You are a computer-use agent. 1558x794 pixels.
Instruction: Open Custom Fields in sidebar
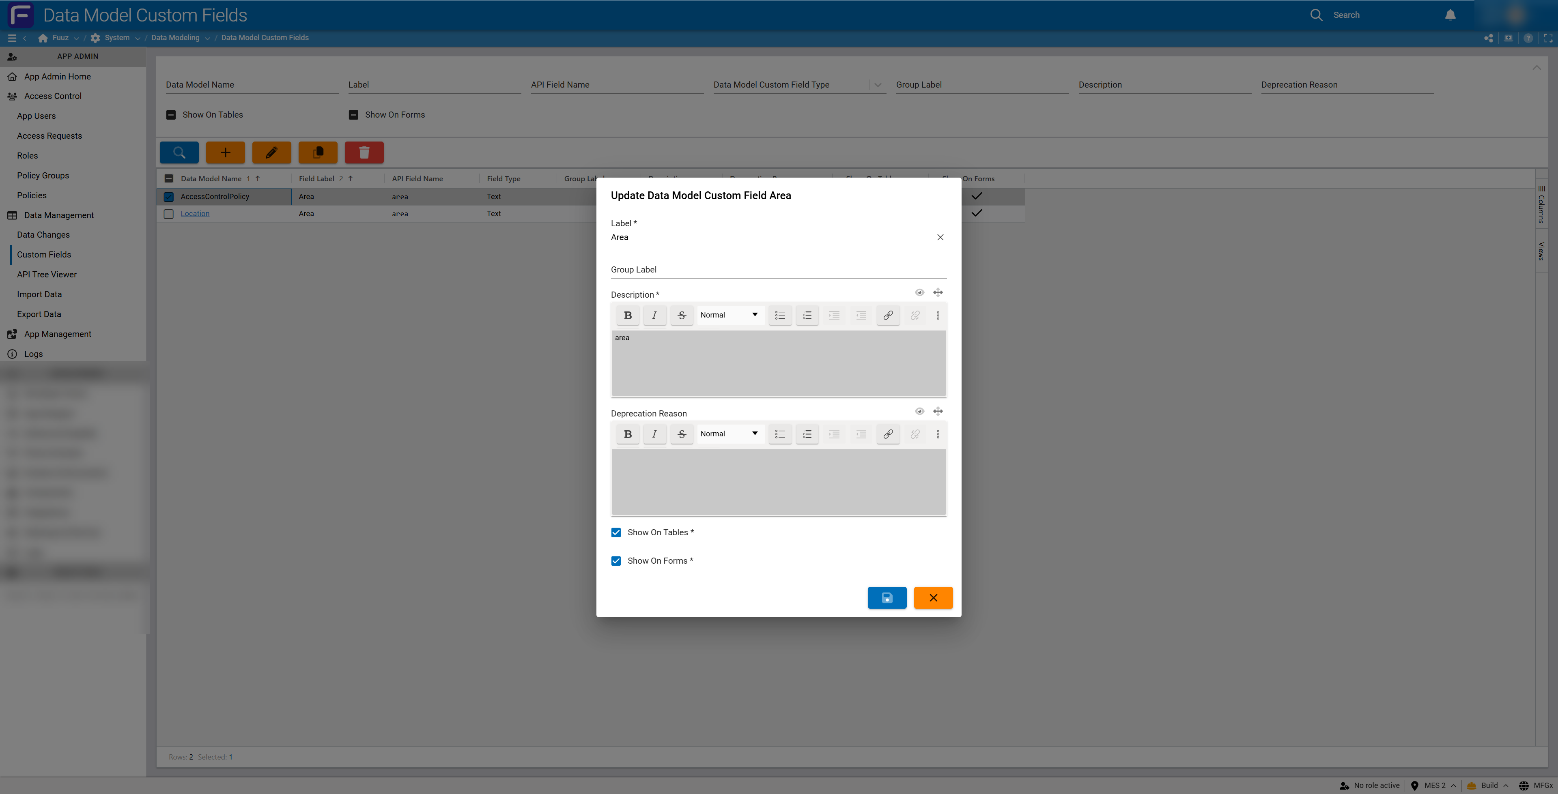(x=44, y=255)
